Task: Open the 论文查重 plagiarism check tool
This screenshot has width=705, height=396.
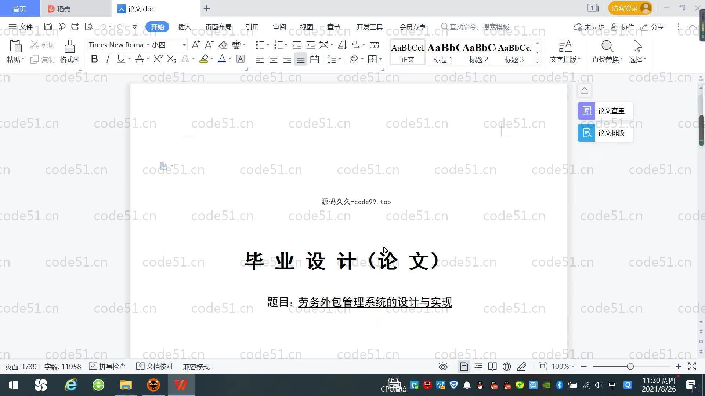Action: 605,111
